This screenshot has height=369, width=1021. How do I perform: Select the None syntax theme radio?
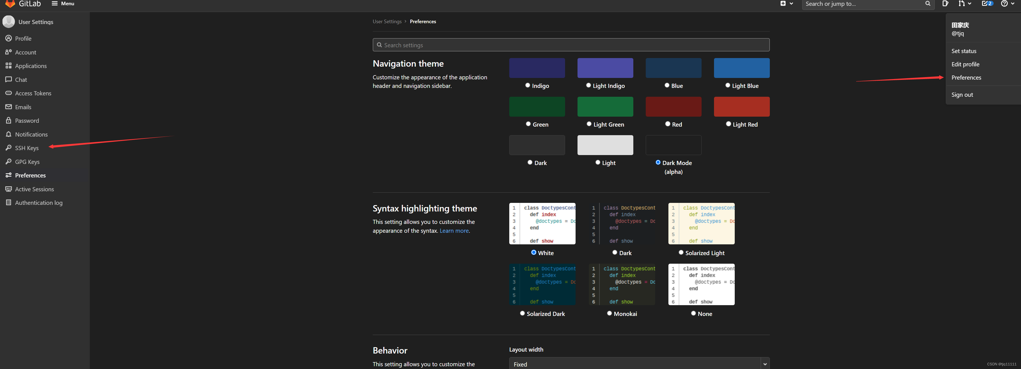693,313
